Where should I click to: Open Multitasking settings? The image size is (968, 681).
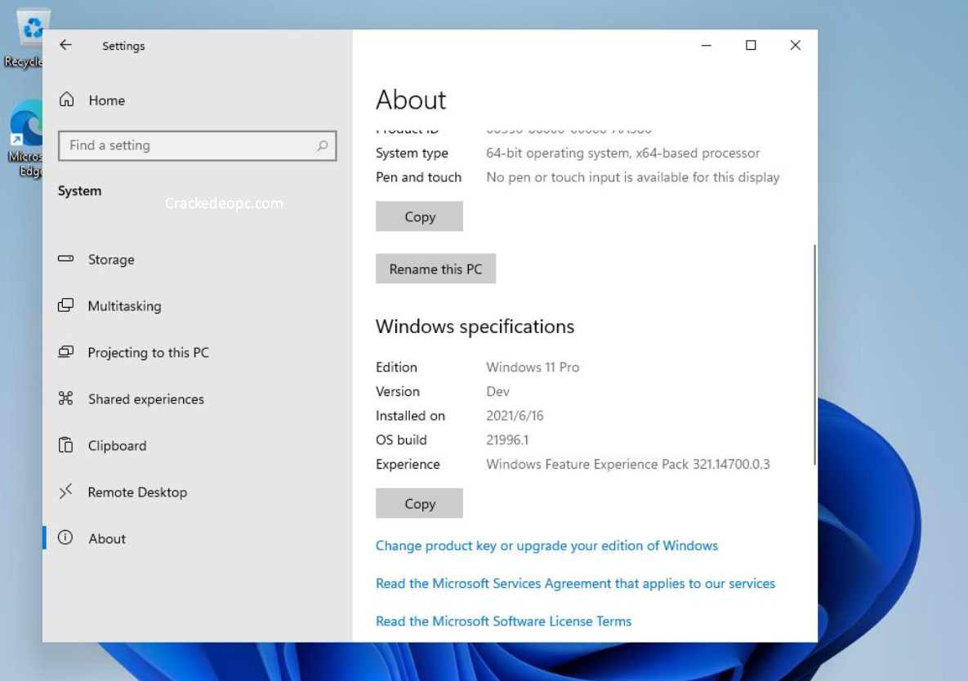[124, 306]
